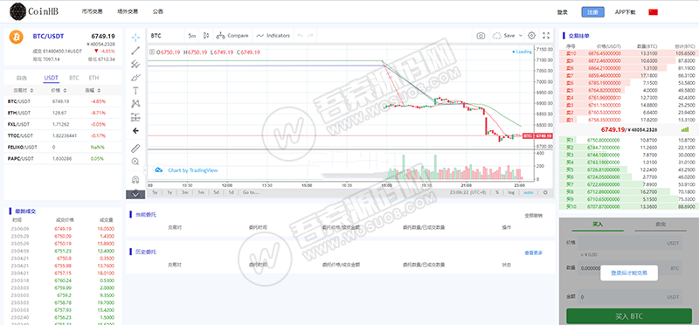Image resolution: width=699 pixels, height=325 pixels.
Task: Click the CoinHB logo
Action: click(34, 11)
